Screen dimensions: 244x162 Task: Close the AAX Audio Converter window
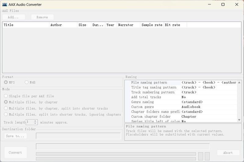(x=237, y=5)
